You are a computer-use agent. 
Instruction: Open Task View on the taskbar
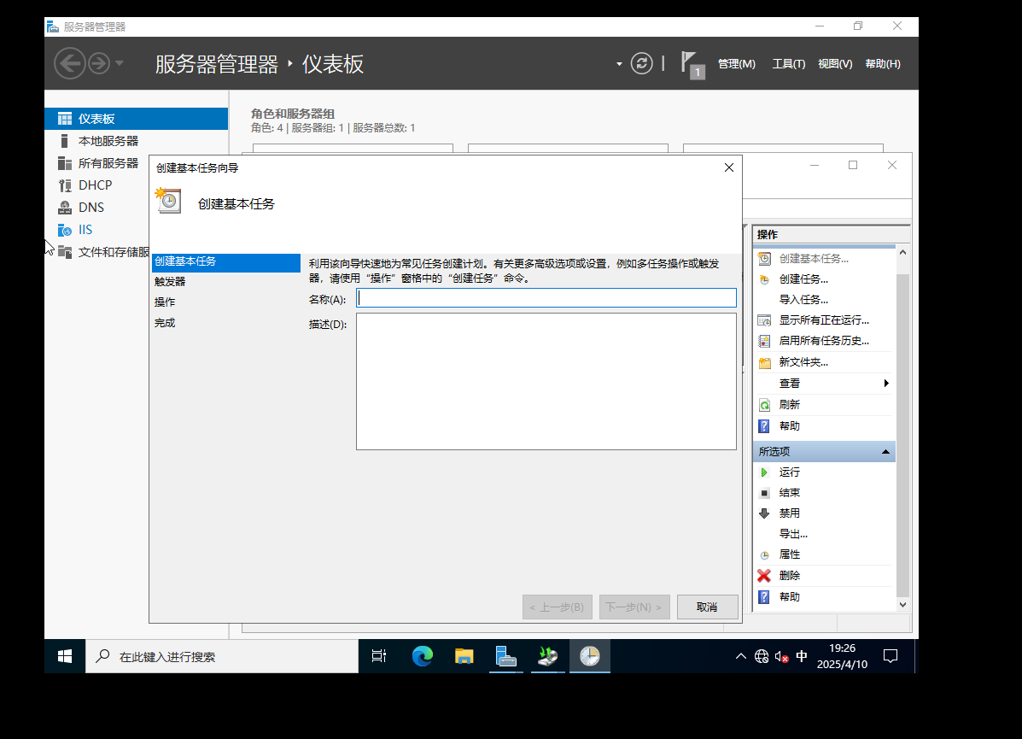click(379, 656)
